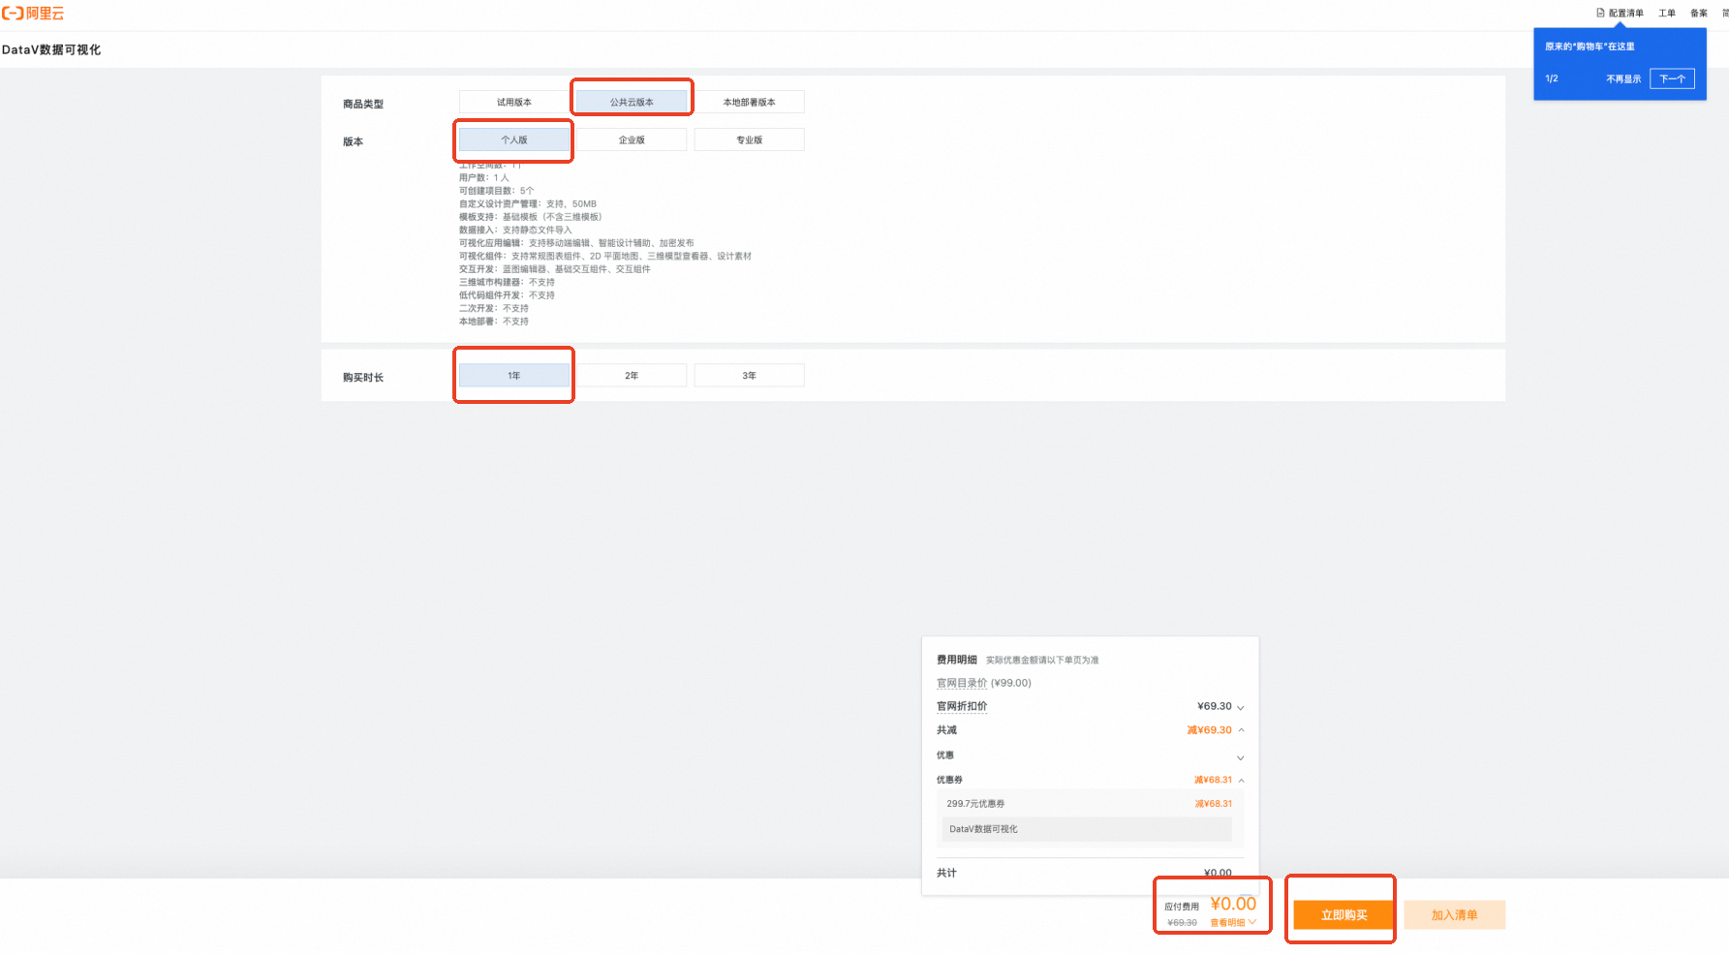Click the 购买时长 field label
This screenshot has height=955, width=1729.
pos(363,377)
